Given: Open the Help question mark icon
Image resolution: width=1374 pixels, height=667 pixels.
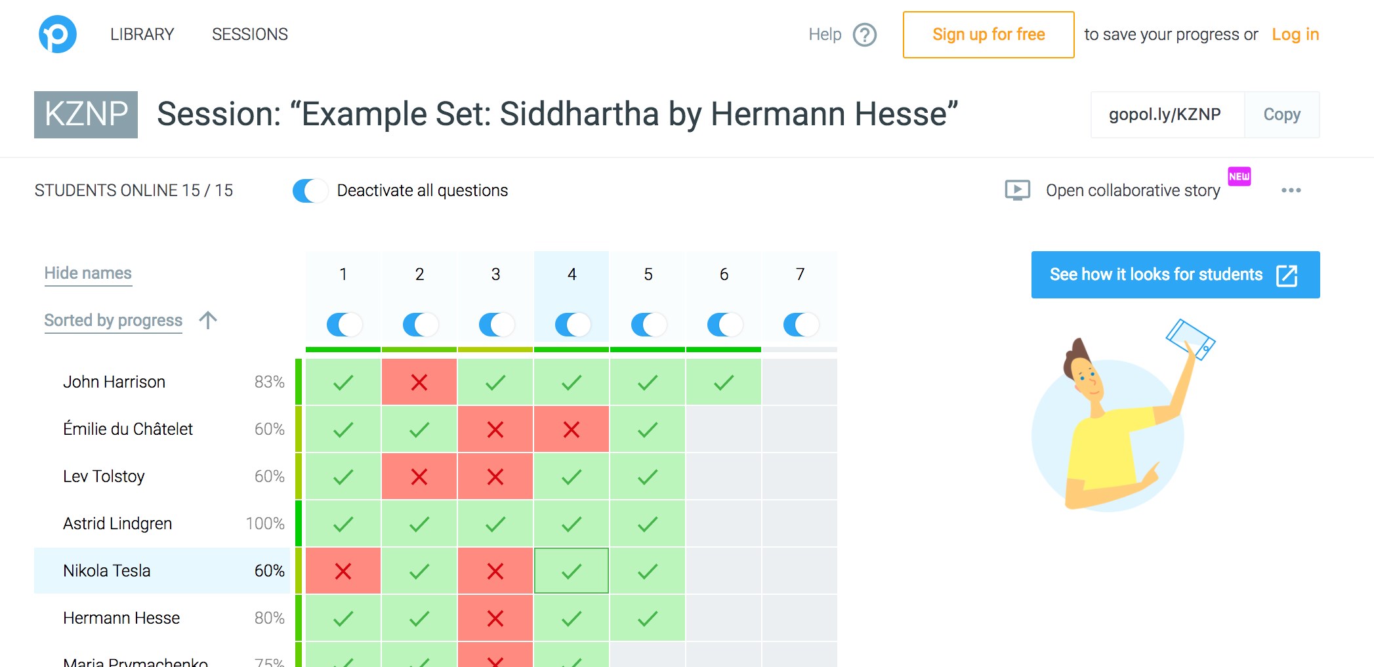Looking at the screenshot, I should click(864, 35).
